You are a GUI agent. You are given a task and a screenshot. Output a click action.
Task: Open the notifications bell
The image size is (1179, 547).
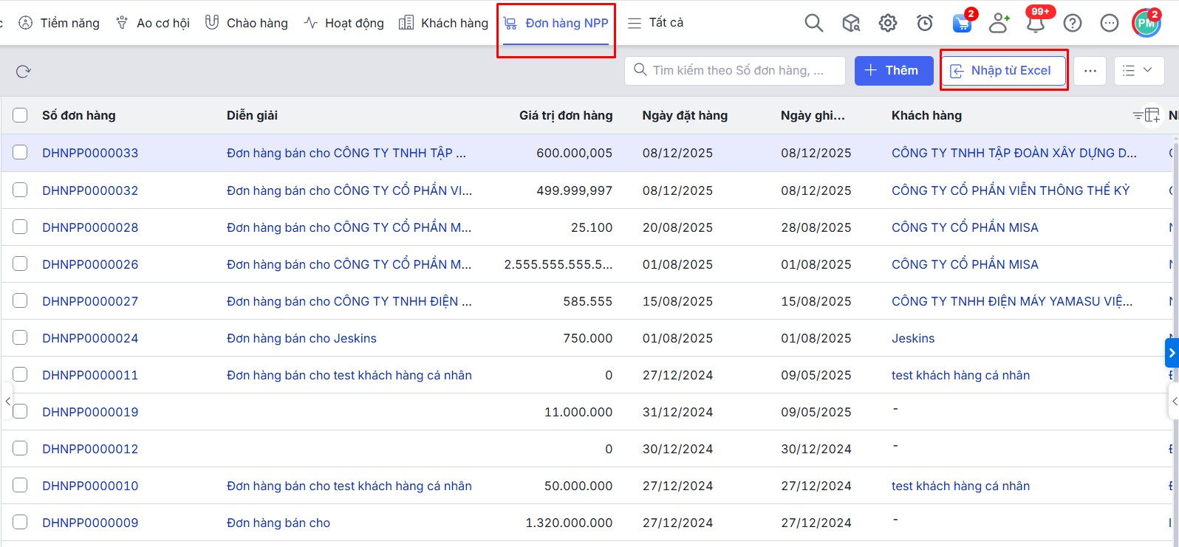click(1036, 24)
